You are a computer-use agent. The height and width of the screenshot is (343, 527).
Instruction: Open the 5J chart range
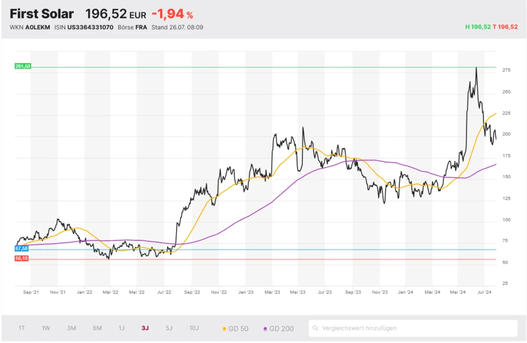tap(169, 328)
